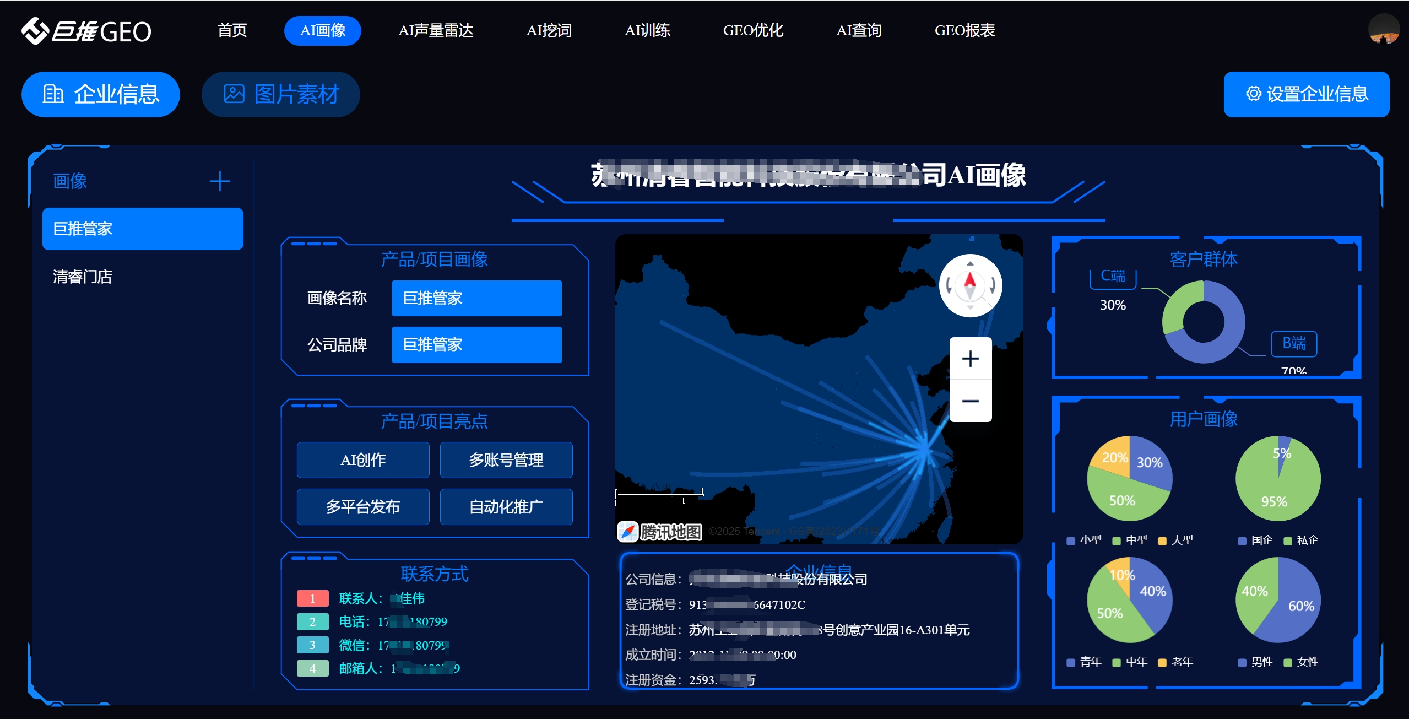Viewport: 1409px width, 719px height.
Task: Select 清睿门店 in the 画像 list
Action: click(83, 277)
